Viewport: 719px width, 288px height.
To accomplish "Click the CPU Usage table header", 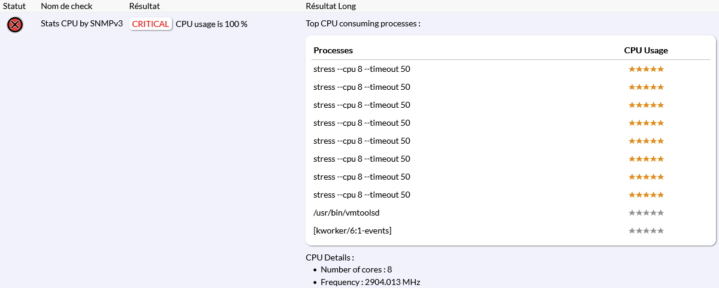I will [x=646, y=50].
